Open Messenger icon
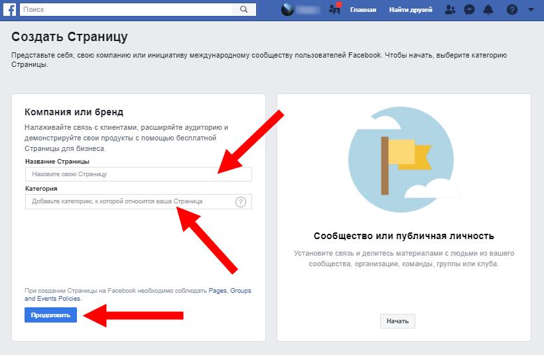 [469, 10]
